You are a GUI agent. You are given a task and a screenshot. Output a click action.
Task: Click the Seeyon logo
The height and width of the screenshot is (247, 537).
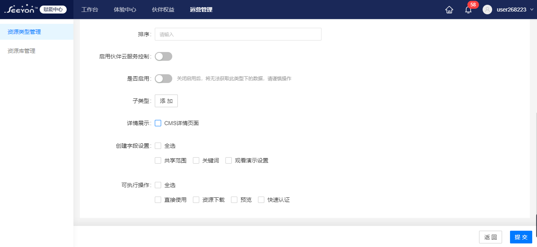21,10
